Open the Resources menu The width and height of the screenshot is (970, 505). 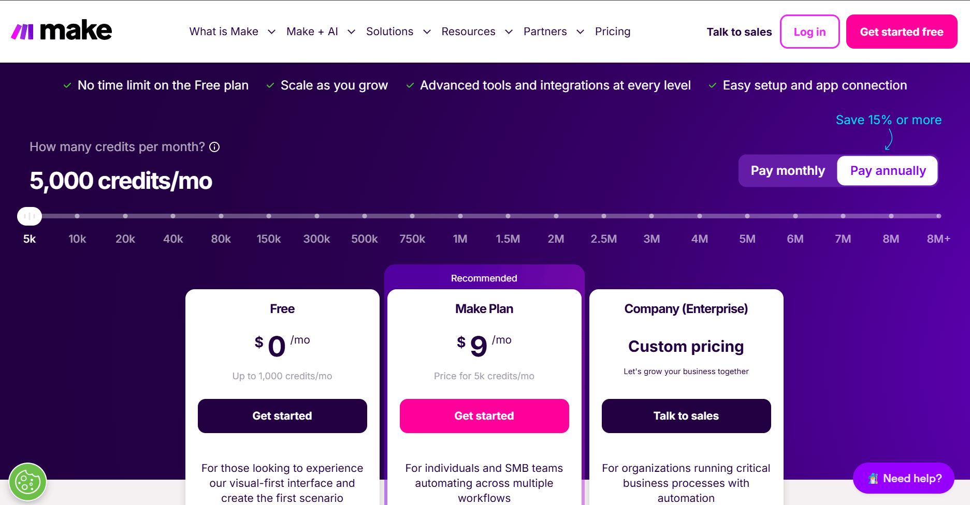coord(477,32)
